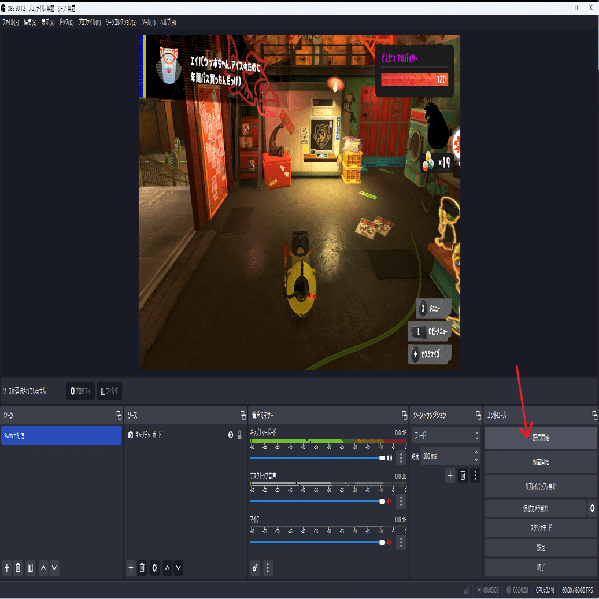The width and height of the screenshot is (599, 599).
Task: Adjust the マイク volume slider
Action: pos(317,542)
